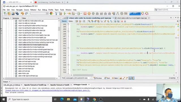Switch to the Debugger Console output tab
The width and height of the screenshot is (181, 102).
pyautogui.click(x=80, y=85)
